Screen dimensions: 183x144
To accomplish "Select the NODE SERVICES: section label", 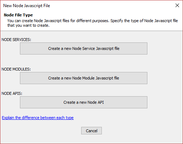I will click(x=16, y=40).
